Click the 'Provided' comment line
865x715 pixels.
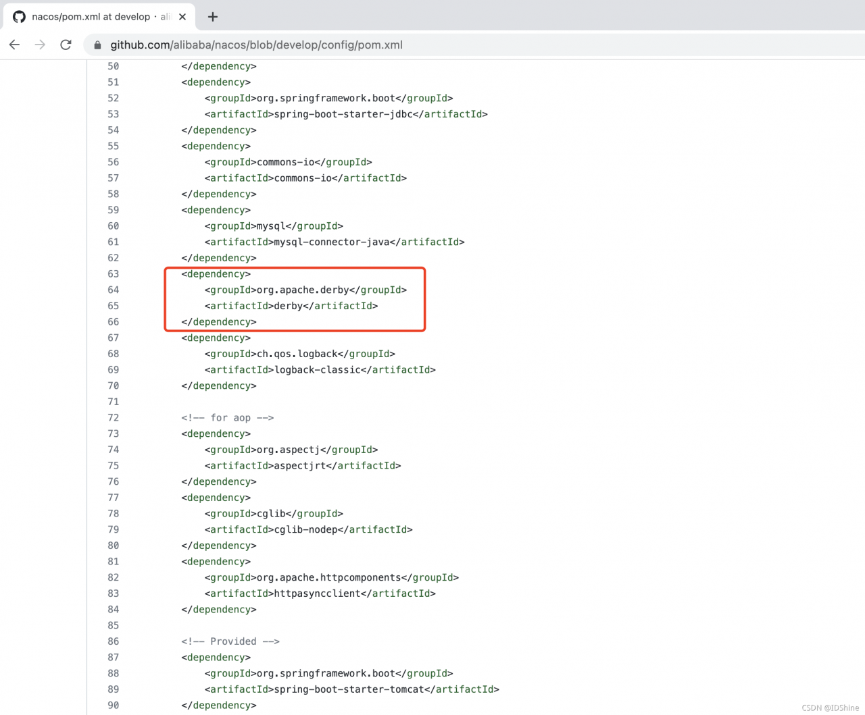pos(230,641)
